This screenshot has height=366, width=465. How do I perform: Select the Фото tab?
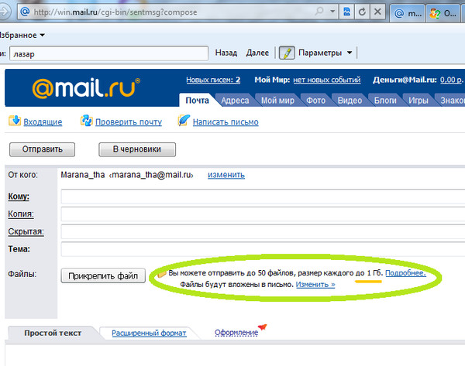click(x=316, y=101)
